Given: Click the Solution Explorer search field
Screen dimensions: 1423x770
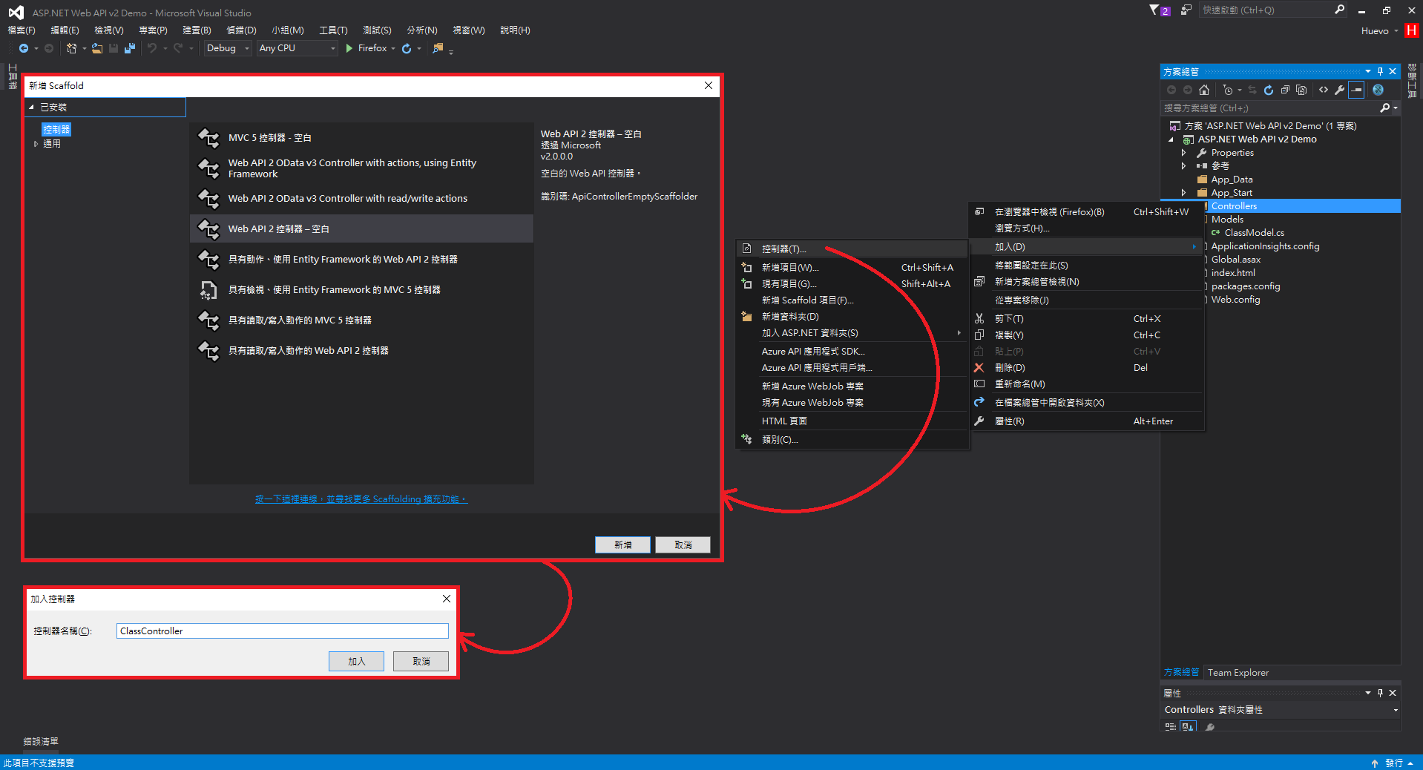Looking at the screenshot, I should click(1270, 108).
